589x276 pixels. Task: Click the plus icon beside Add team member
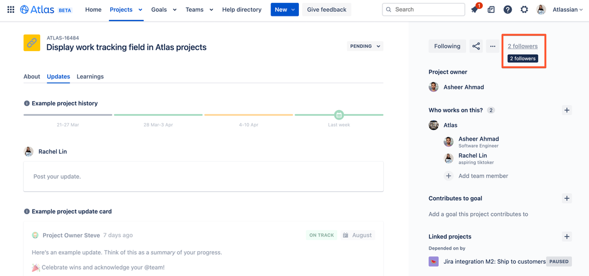click(449, 176)
